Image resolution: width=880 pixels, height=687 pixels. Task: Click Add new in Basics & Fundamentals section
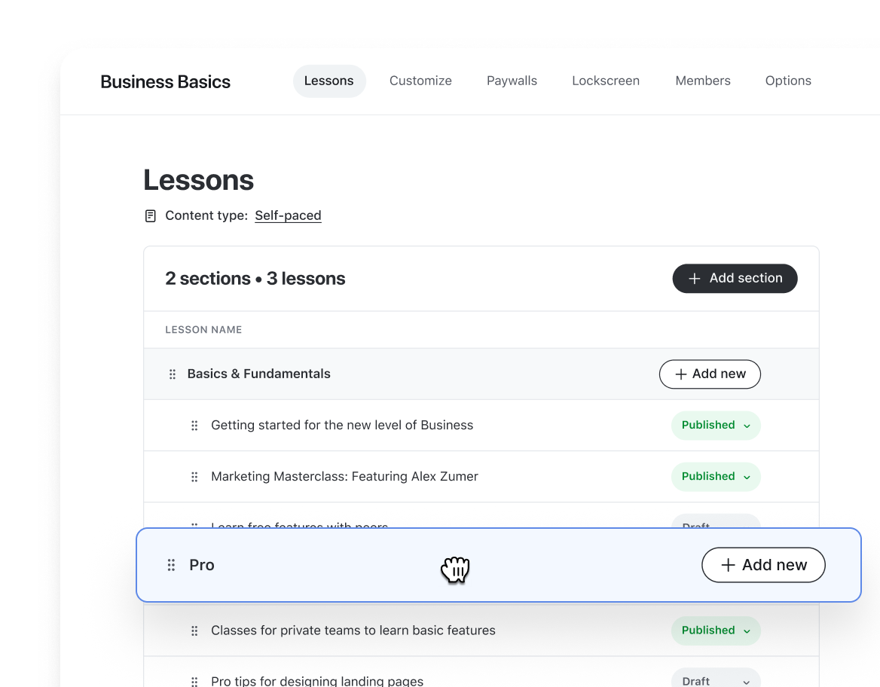click(709, 374)
